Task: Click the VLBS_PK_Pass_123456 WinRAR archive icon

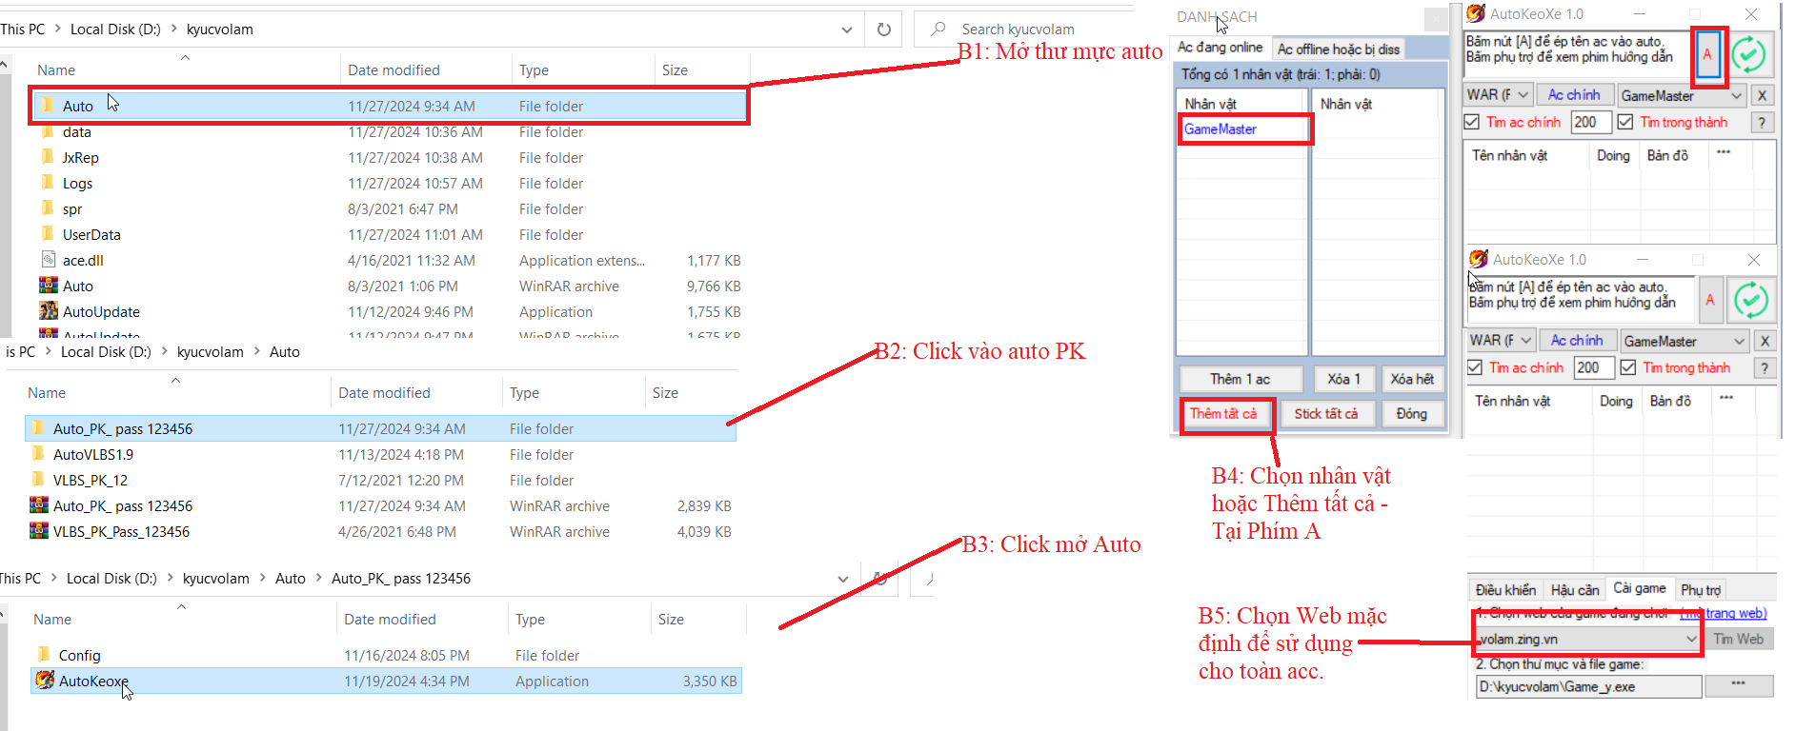Action: (x=39, y=531)
